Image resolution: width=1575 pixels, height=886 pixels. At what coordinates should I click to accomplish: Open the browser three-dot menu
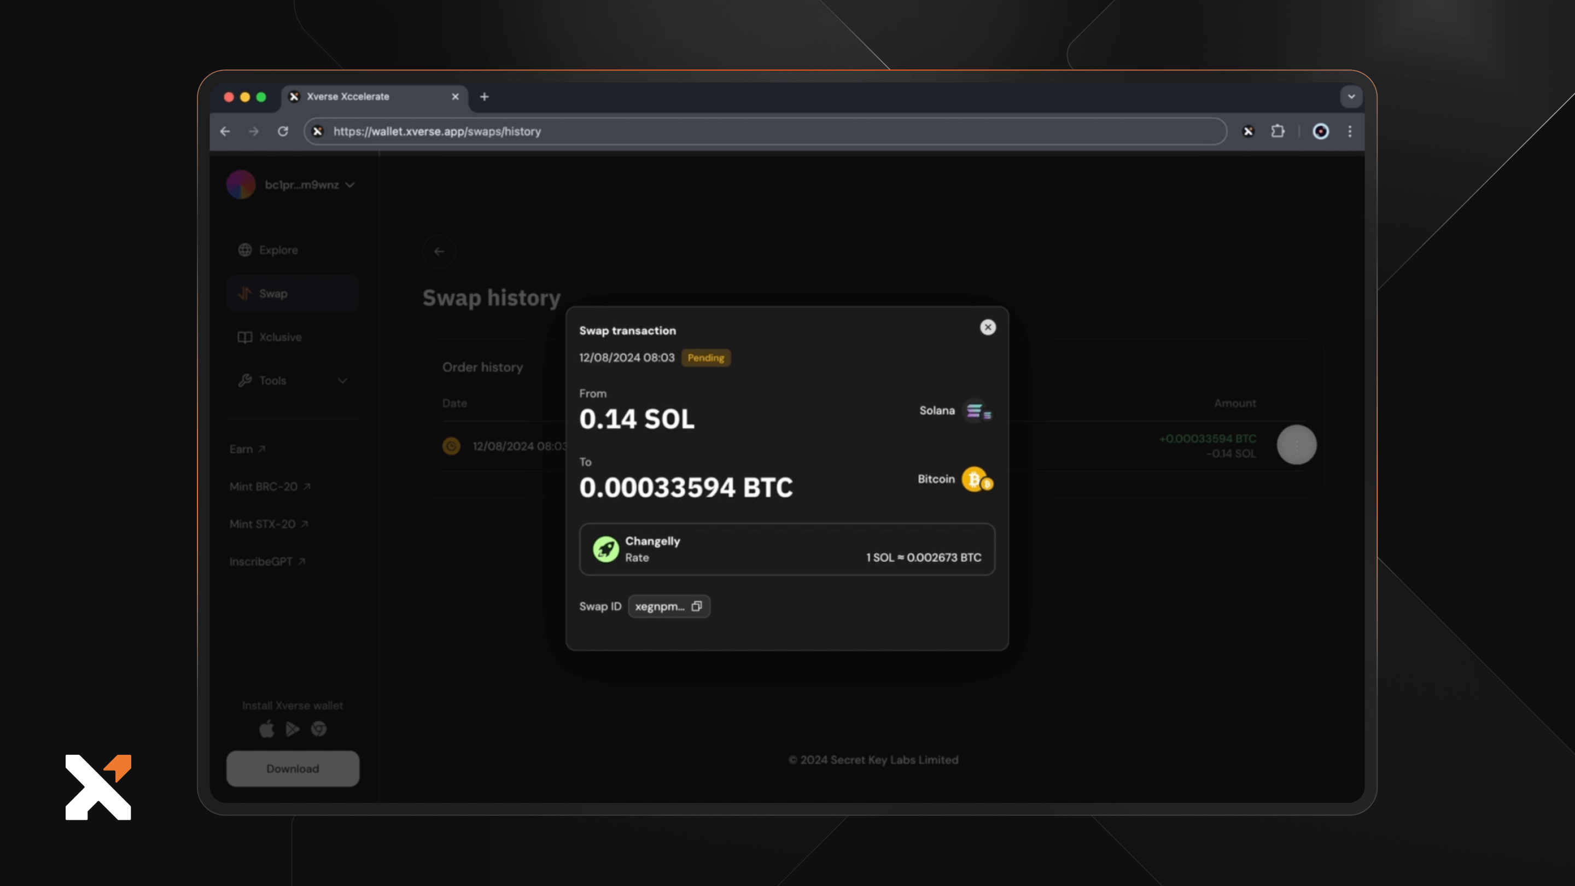click(1350, 131)
